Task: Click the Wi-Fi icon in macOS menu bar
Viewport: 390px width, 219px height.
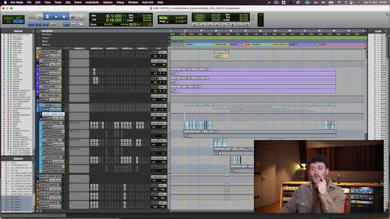Action: [x=339, y=2]
